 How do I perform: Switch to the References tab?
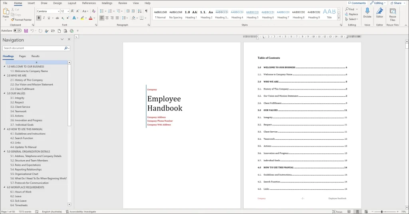click(89, 3)
